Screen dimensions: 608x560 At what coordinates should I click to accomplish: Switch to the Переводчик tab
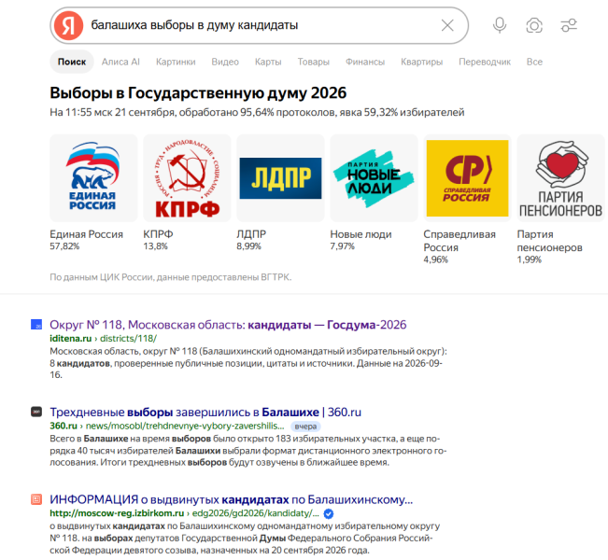coord(485,62)
